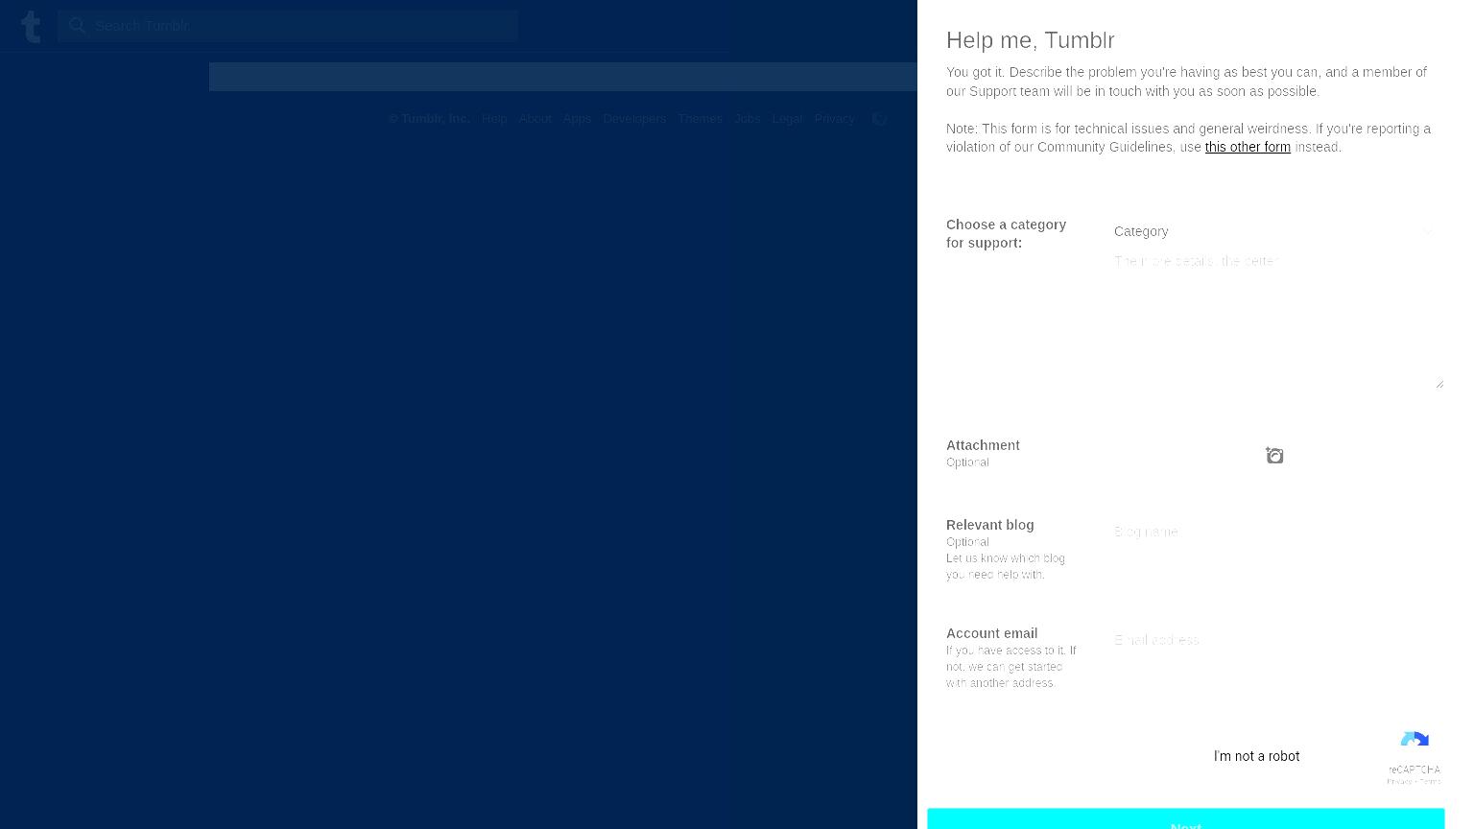Open the Help footer link
Viewport: 1474px width, 829px height.
coord(494,119)
